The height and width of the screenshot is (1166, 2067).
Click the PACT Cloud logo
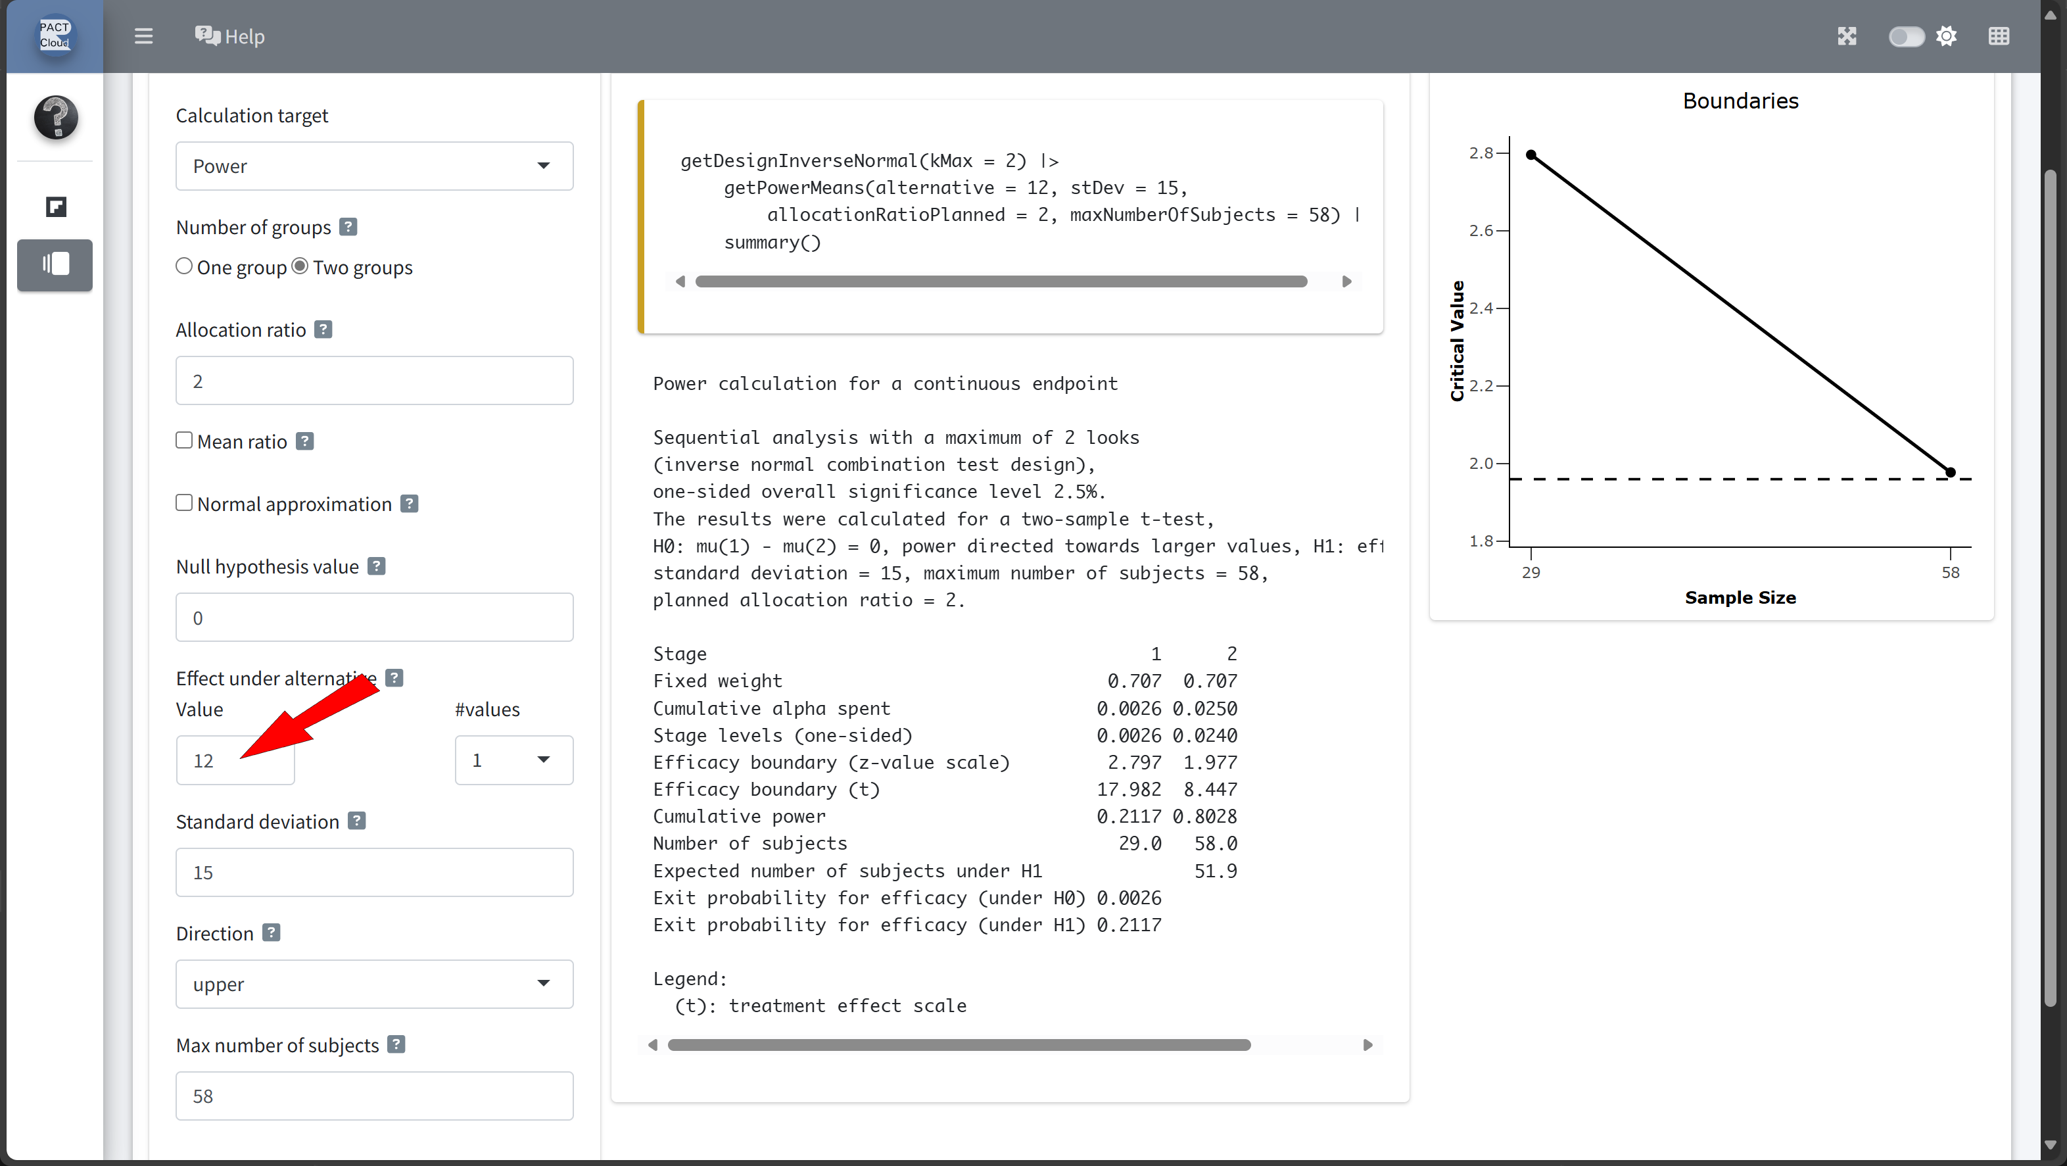55,36
